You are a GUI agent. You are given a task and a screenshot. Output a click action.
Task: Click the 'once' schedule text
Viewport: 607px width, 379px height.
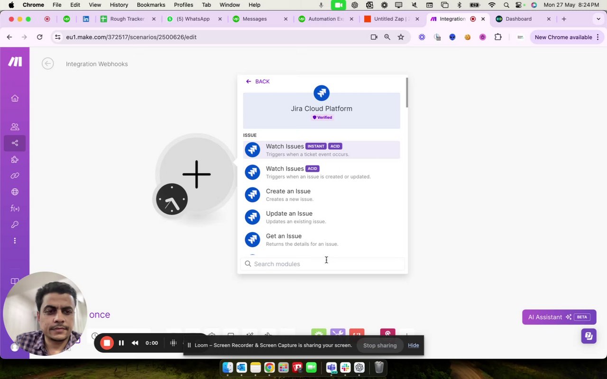(x=100, y=315)
